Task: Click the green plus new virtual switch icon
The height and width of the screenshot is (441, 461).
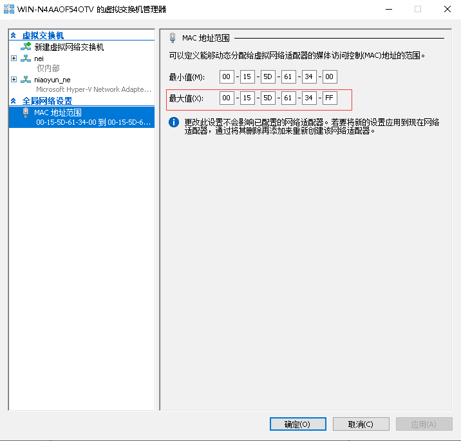Action: click(x=26, y=46)
